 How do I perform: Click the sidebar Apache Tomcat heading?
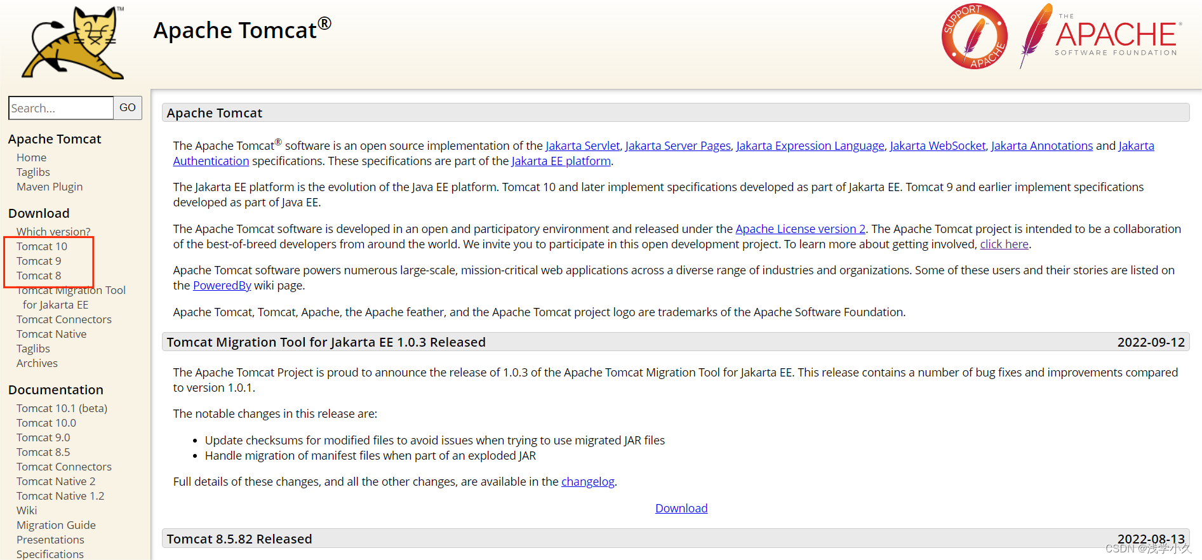(55, 139)
